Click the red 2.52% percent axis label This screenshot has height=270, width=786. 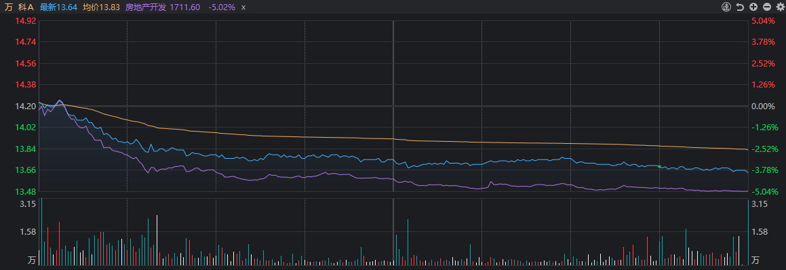tap(764, 64)
